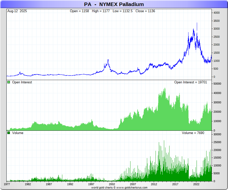Screen dimensions: 228x190
Task: Click the 25000 volume axis label
Action: (217, 142)
